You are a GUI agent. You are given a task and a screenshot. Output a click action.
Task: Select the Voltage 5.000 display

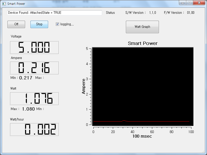click(34, 47)
